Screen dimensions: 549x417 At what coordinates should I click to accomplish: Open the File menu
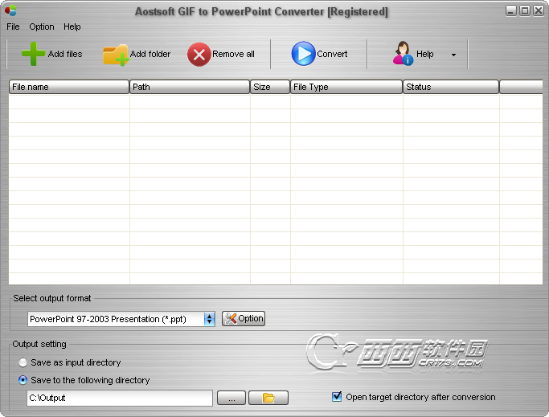(x=13, y=27)
